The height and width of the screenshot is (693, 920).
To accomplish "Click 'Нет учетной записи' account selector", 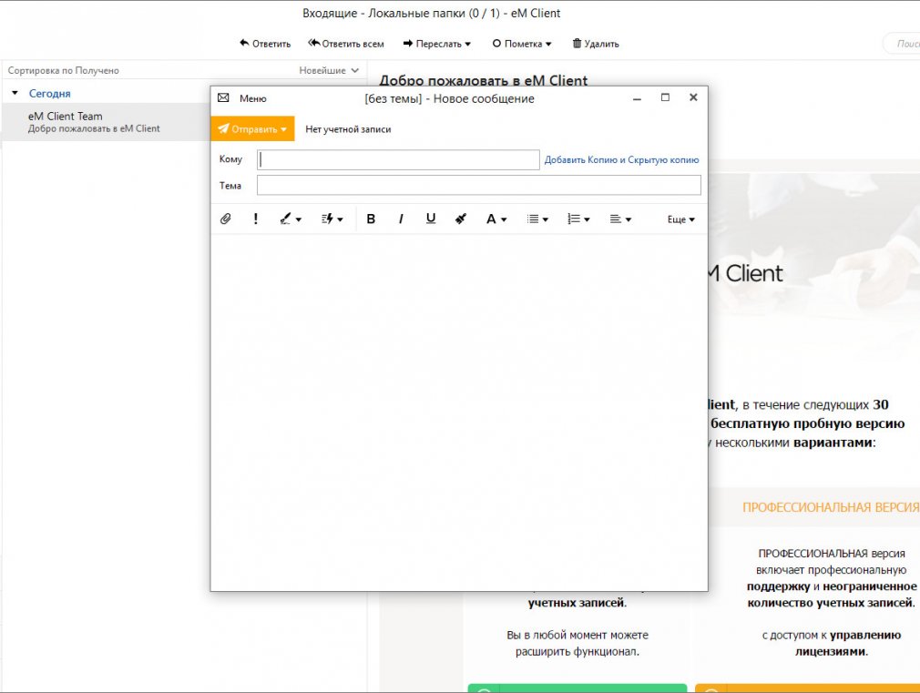I will 348,129.
